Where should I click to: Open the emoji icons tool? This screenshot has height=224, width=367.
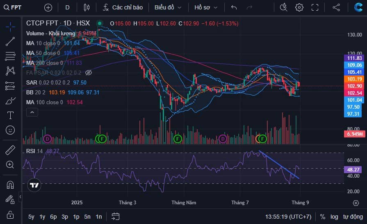click(10, 130)
